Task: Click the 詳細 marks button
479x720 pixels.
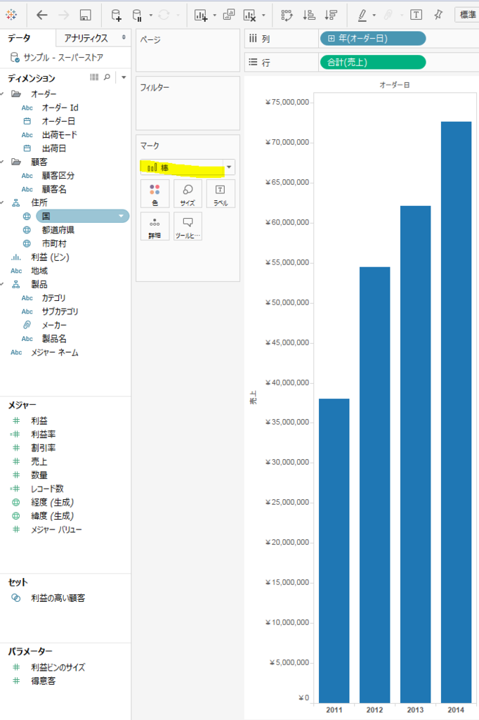Action: (155, 227)
